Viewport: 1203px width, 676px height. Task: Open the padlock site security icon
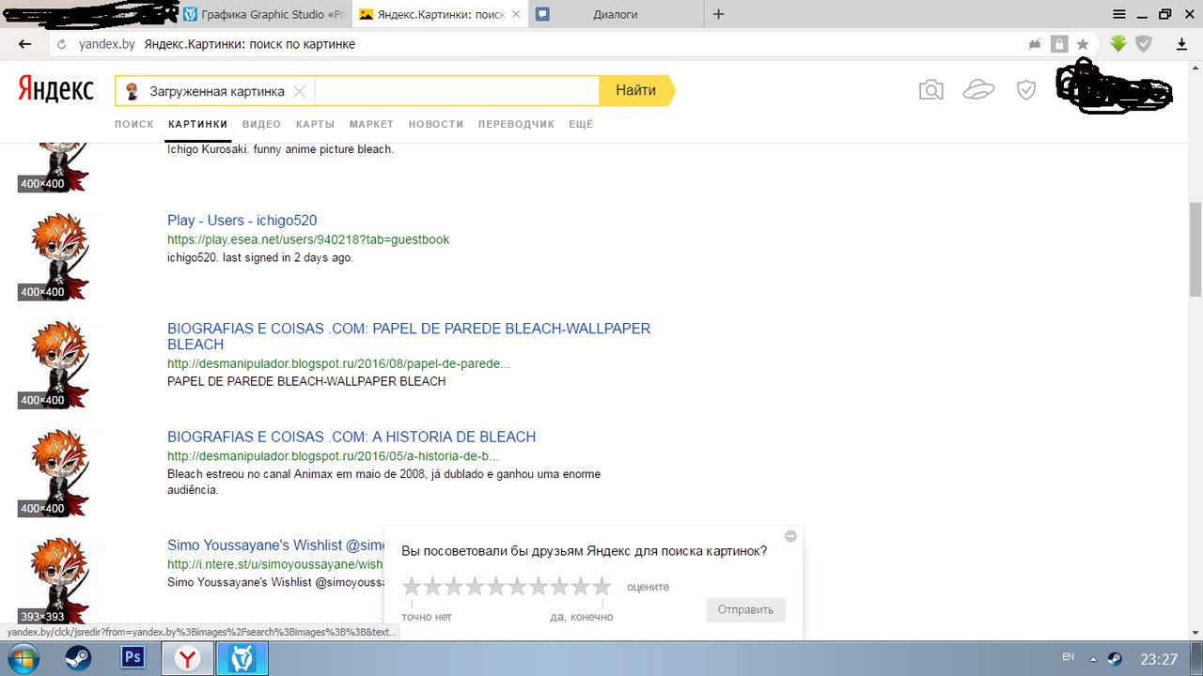pos(1059,44)
